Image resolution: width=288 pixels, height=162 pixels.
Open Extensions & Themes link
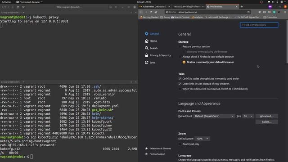[x=158, y=148]
